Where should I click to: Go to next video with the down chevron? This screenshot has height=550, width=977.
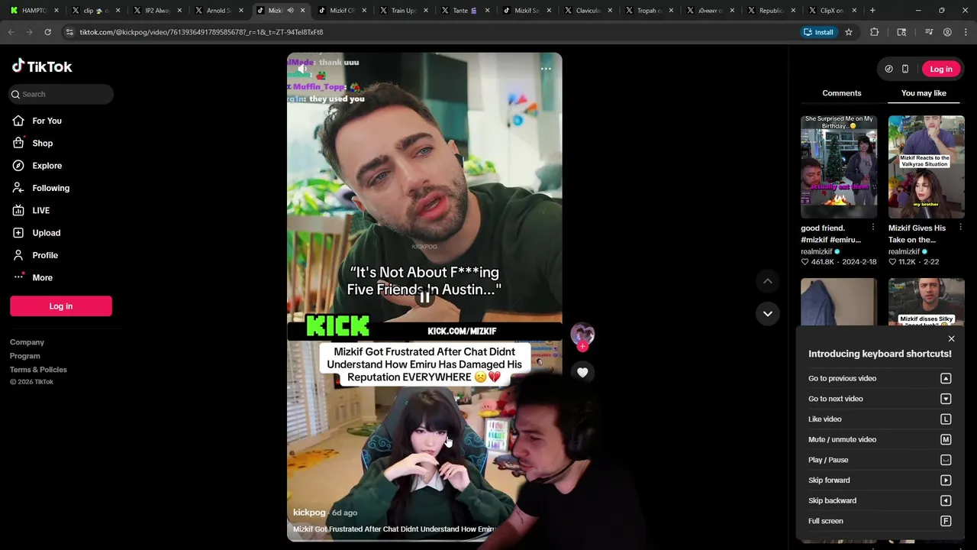pos(768,313)
